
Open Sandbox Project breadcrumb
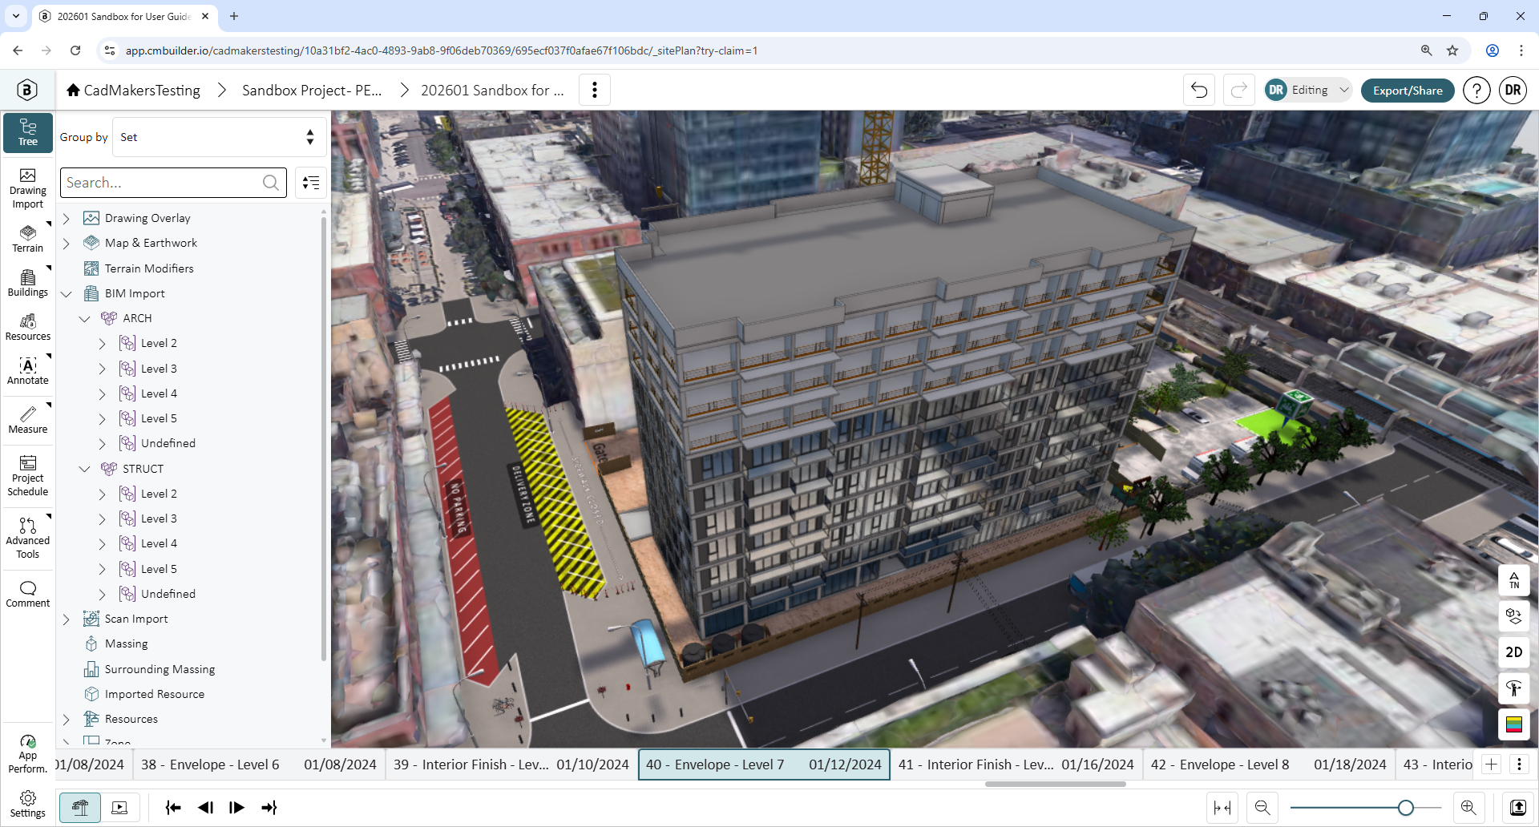pos(312,90)
